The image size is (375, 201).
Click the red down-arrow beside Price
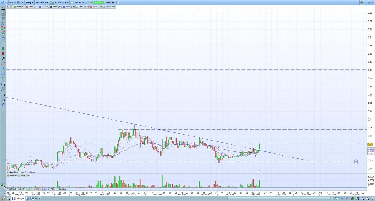pos(8,7)
